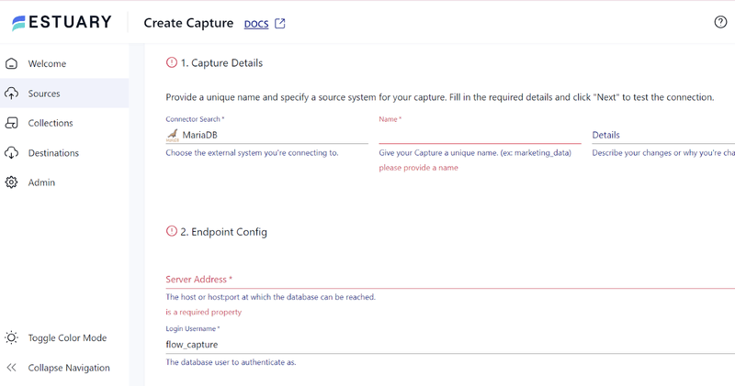Viewport: 735px width, 386px height.
Task: Select the Sources cloud upload icon
Action: (12, 94)
